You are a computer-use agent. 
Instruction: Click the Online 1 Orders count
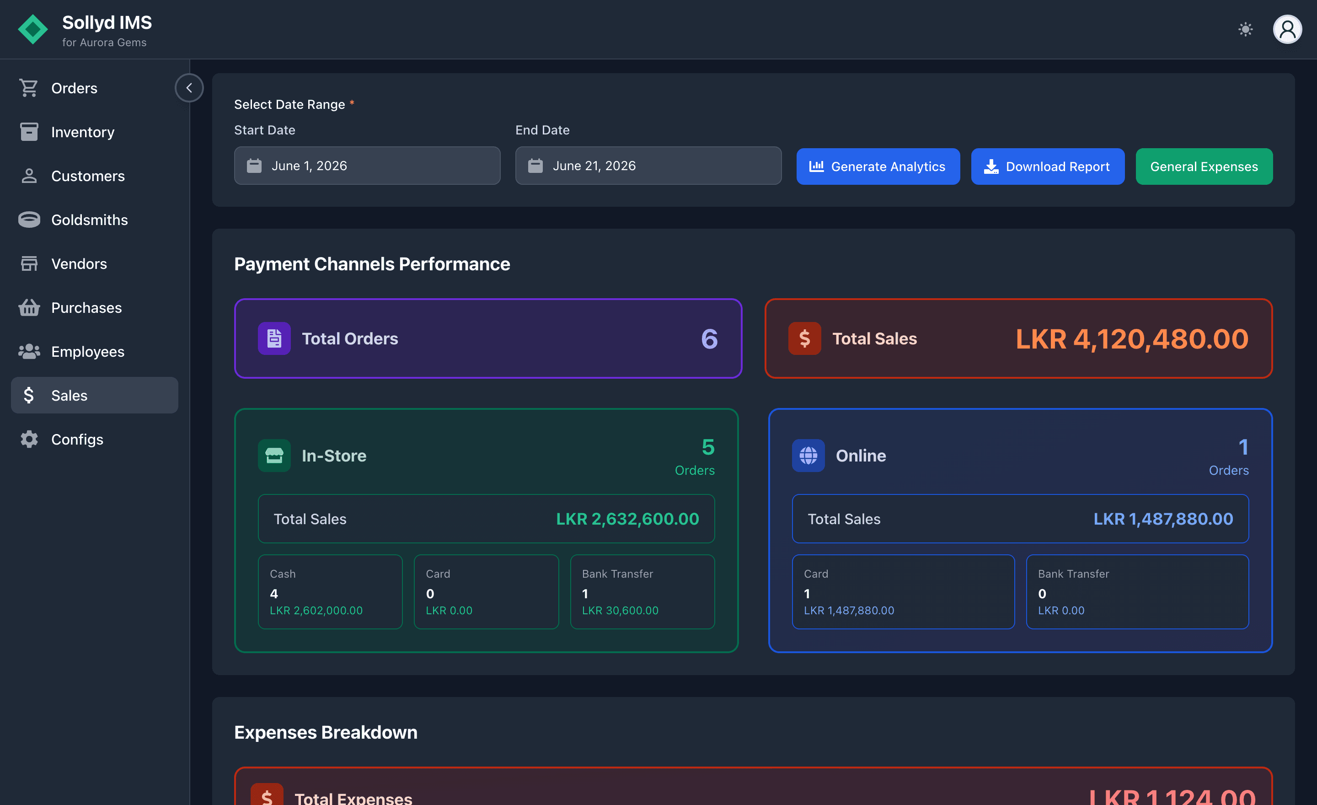coord(1229,456)
